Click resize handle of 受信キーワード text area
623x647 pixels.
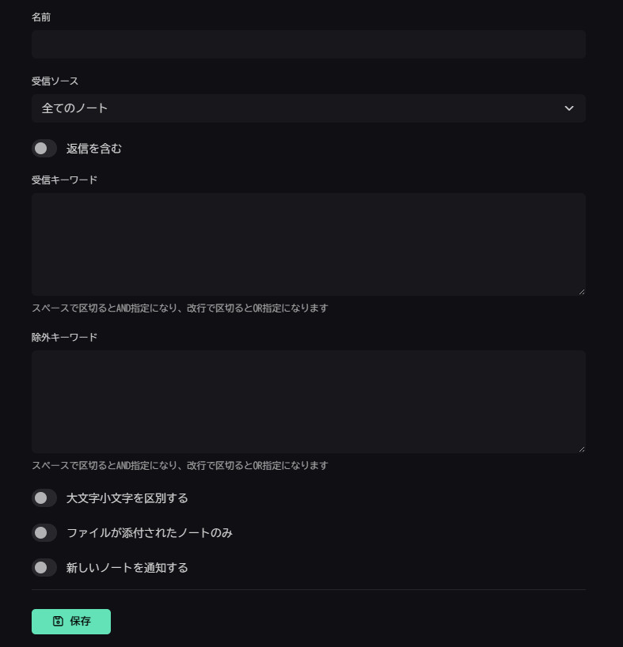582,292
